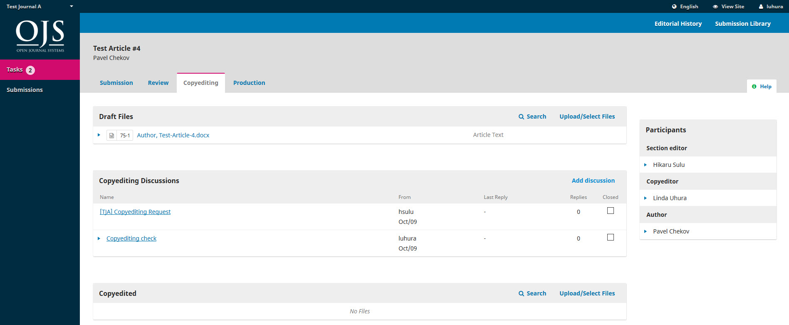Open the Submission Library
Screen dimensions: 789x325
coord(742,24)
